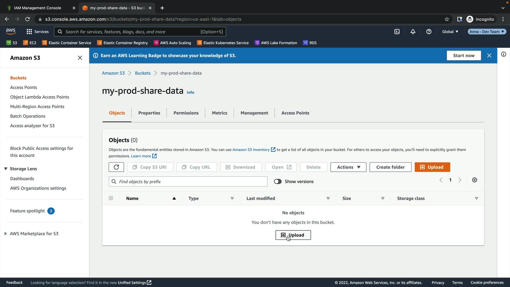Expand AWS Marketplace for S3 section
Viewport: 510px width, 287px height.
(x=6, y=234)
